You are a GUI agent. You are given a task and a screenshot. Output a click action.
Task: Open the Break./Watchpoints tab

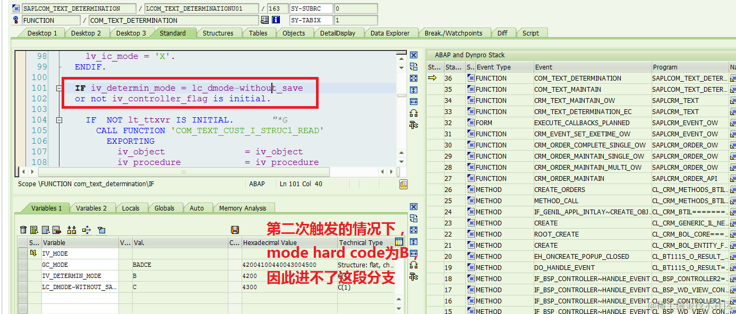[x=453, y=33]
